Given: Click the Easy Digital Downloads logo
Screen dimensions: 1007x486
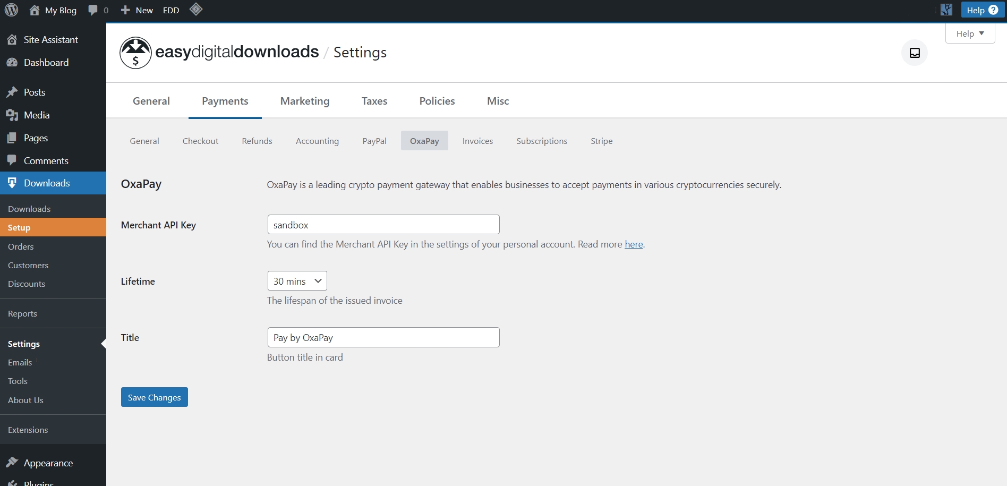Looking at the screenshot, I should point(136,53).
